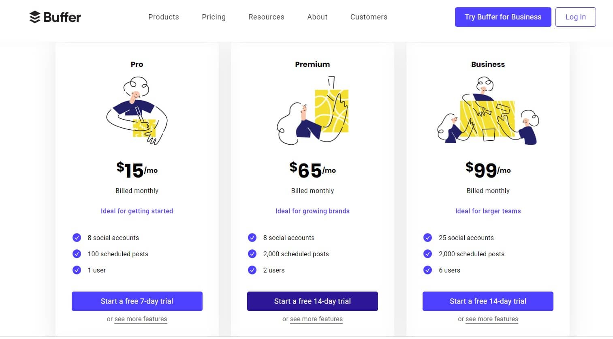Click checkmark icon beside 2 users
This screenshot has height=339, width=613.
coord(252,270)
